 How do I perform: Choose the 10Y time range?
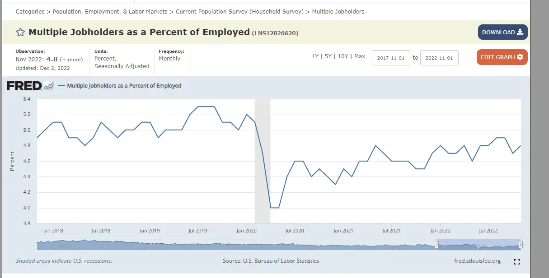point(343,56)
